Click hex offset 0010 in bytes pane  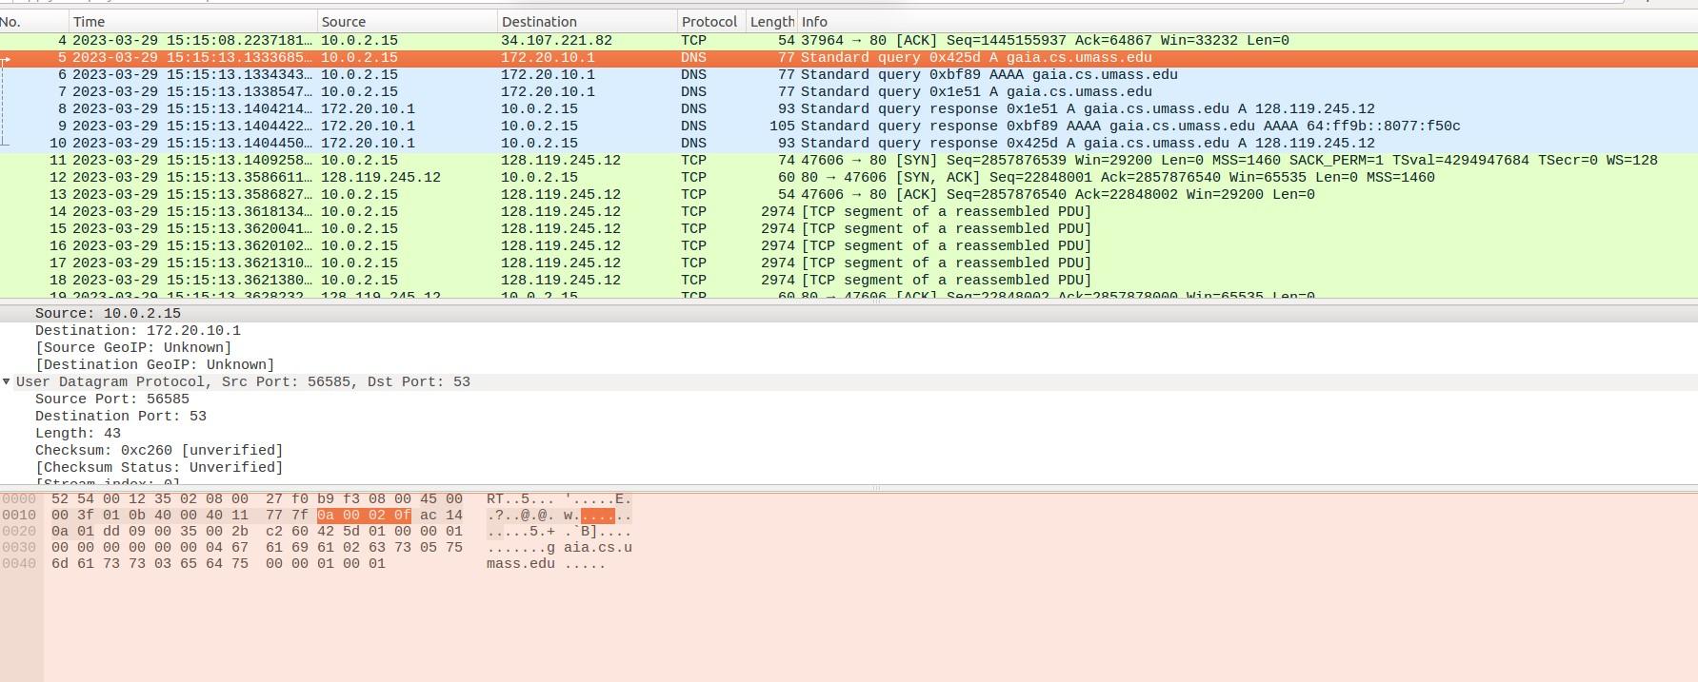pyautogui.click(x=19, y=515)
